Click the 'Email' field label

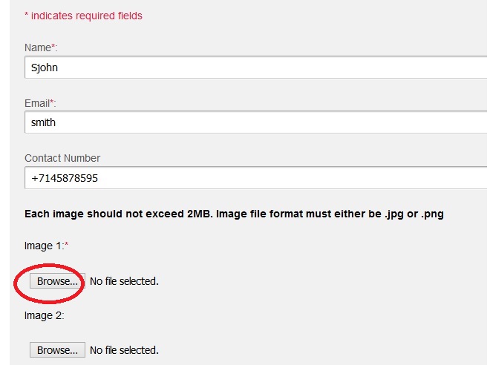click(37, 102)
